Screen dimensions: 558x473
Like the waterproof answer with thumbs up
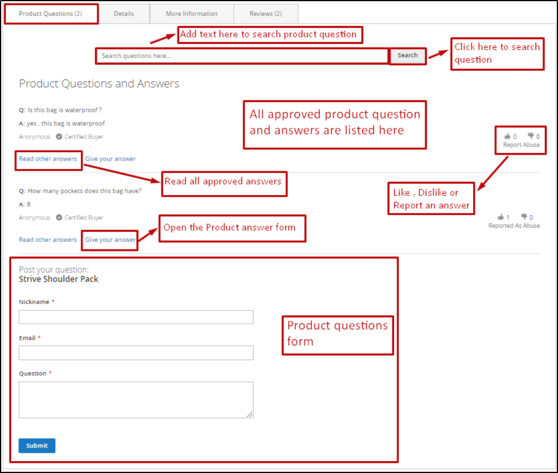coord(507,136)
